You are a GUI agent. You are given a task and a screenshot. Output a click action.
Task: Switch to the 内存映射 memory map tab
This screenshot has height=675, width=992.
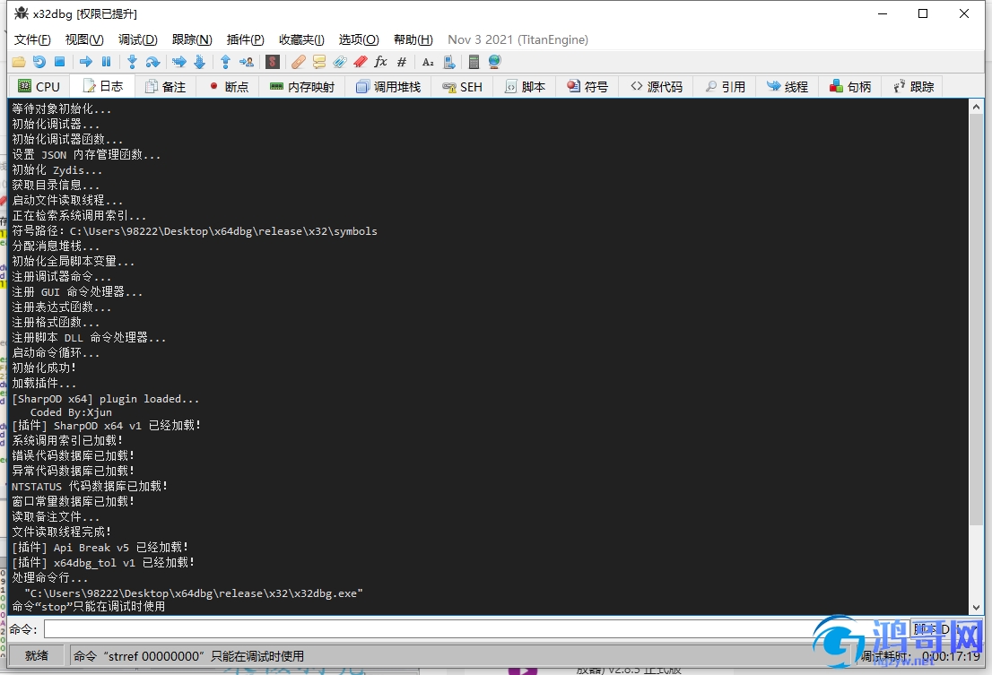coord(302,87)
